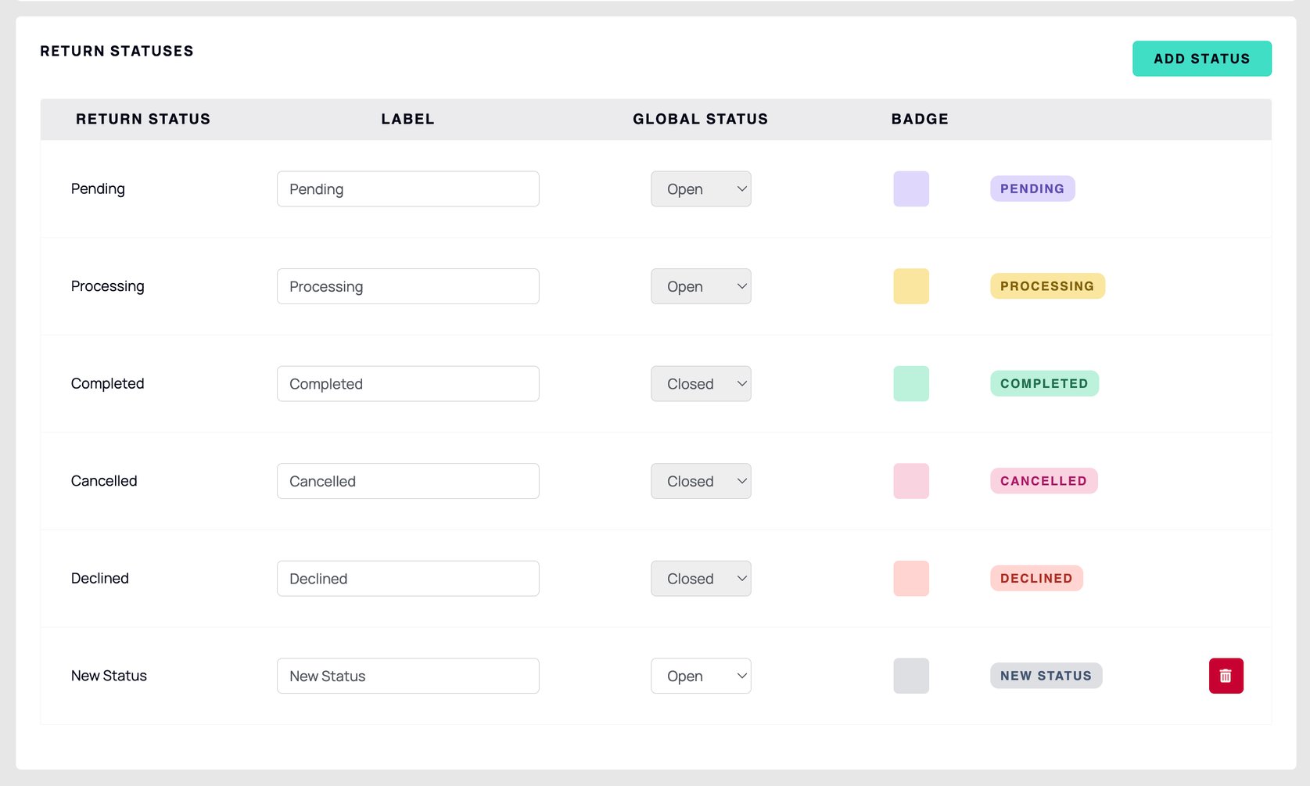Pick the yellow Processing badge color swatch
The image size is (1310, 786).
point(911,286)
